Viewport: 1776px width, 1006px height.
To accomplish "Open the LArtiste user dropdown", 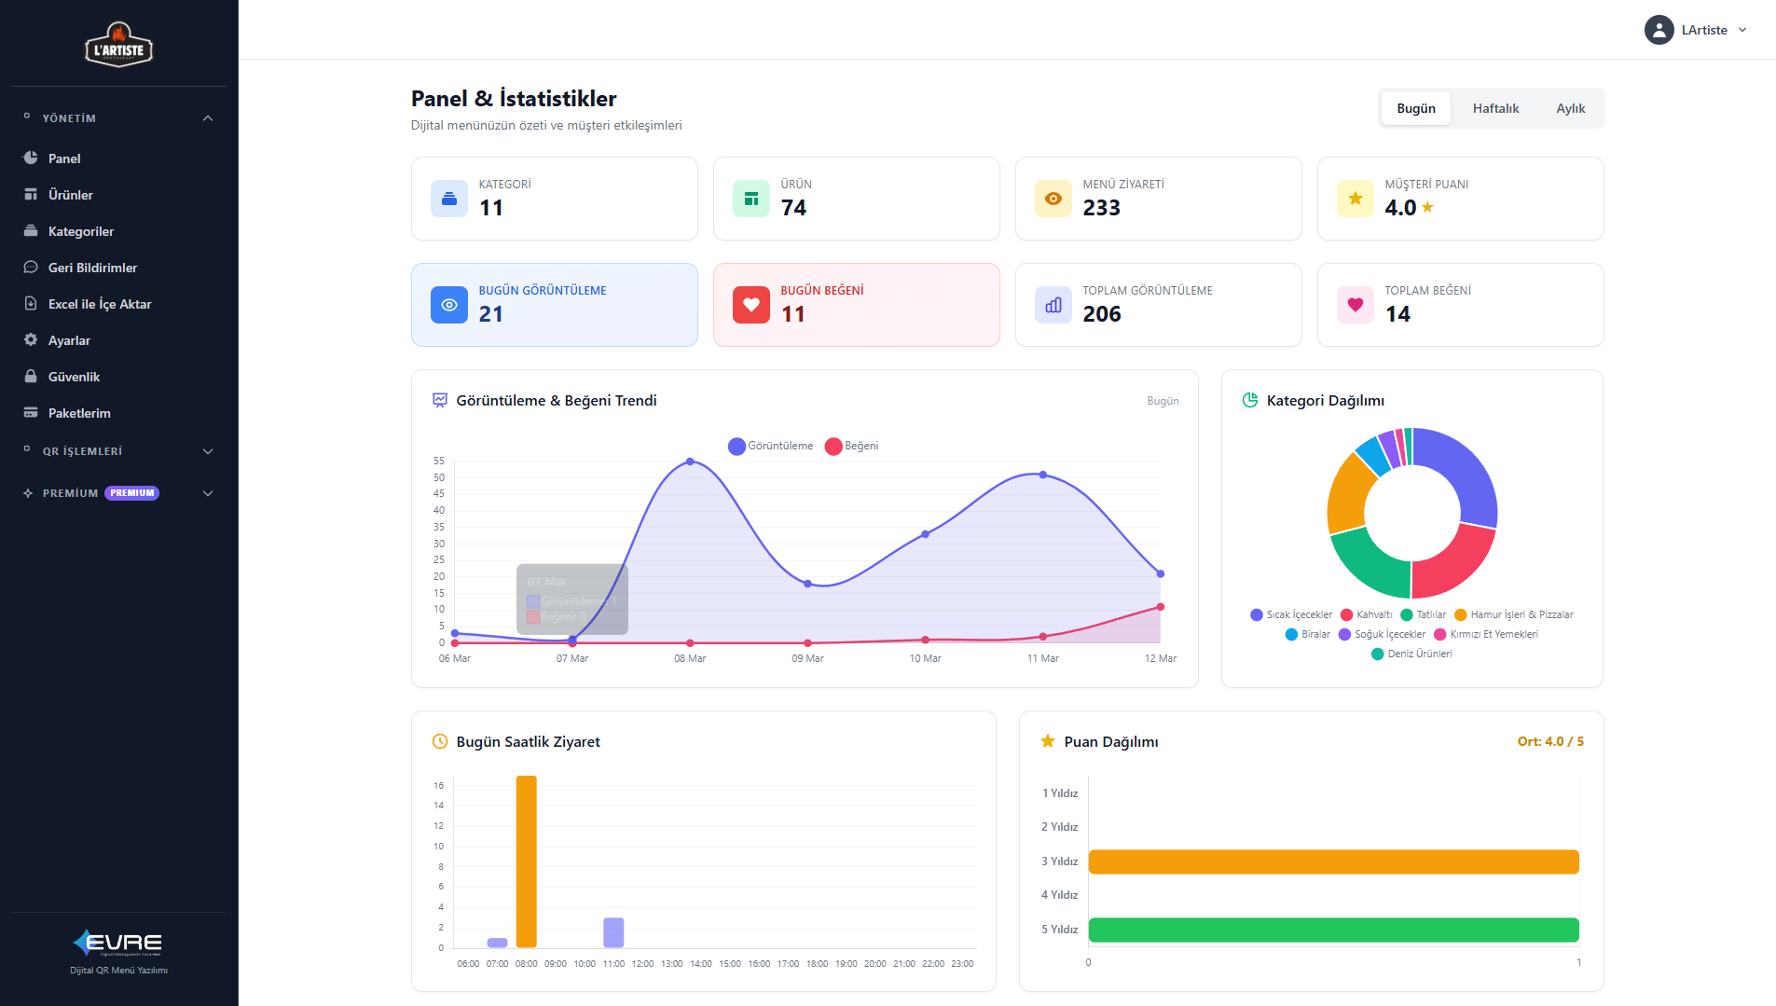I will [x=1697, y=30].
